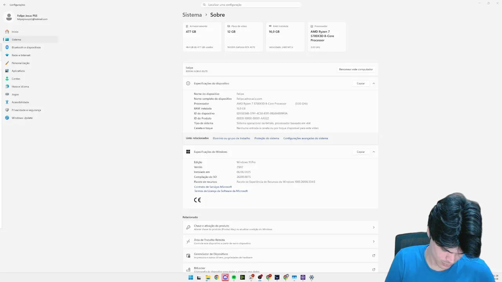Open the Windows Start menu
This screenshot has height=282, width=502.
tap(191, 277)
